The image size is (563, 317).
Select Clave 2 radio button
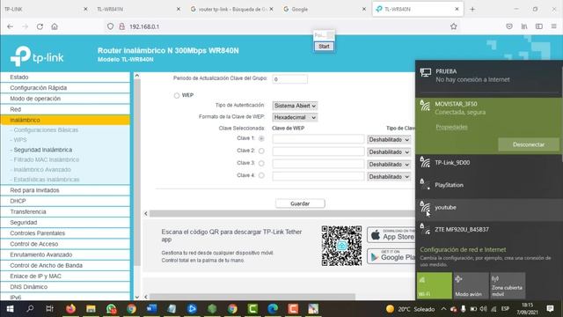[261, 151]
